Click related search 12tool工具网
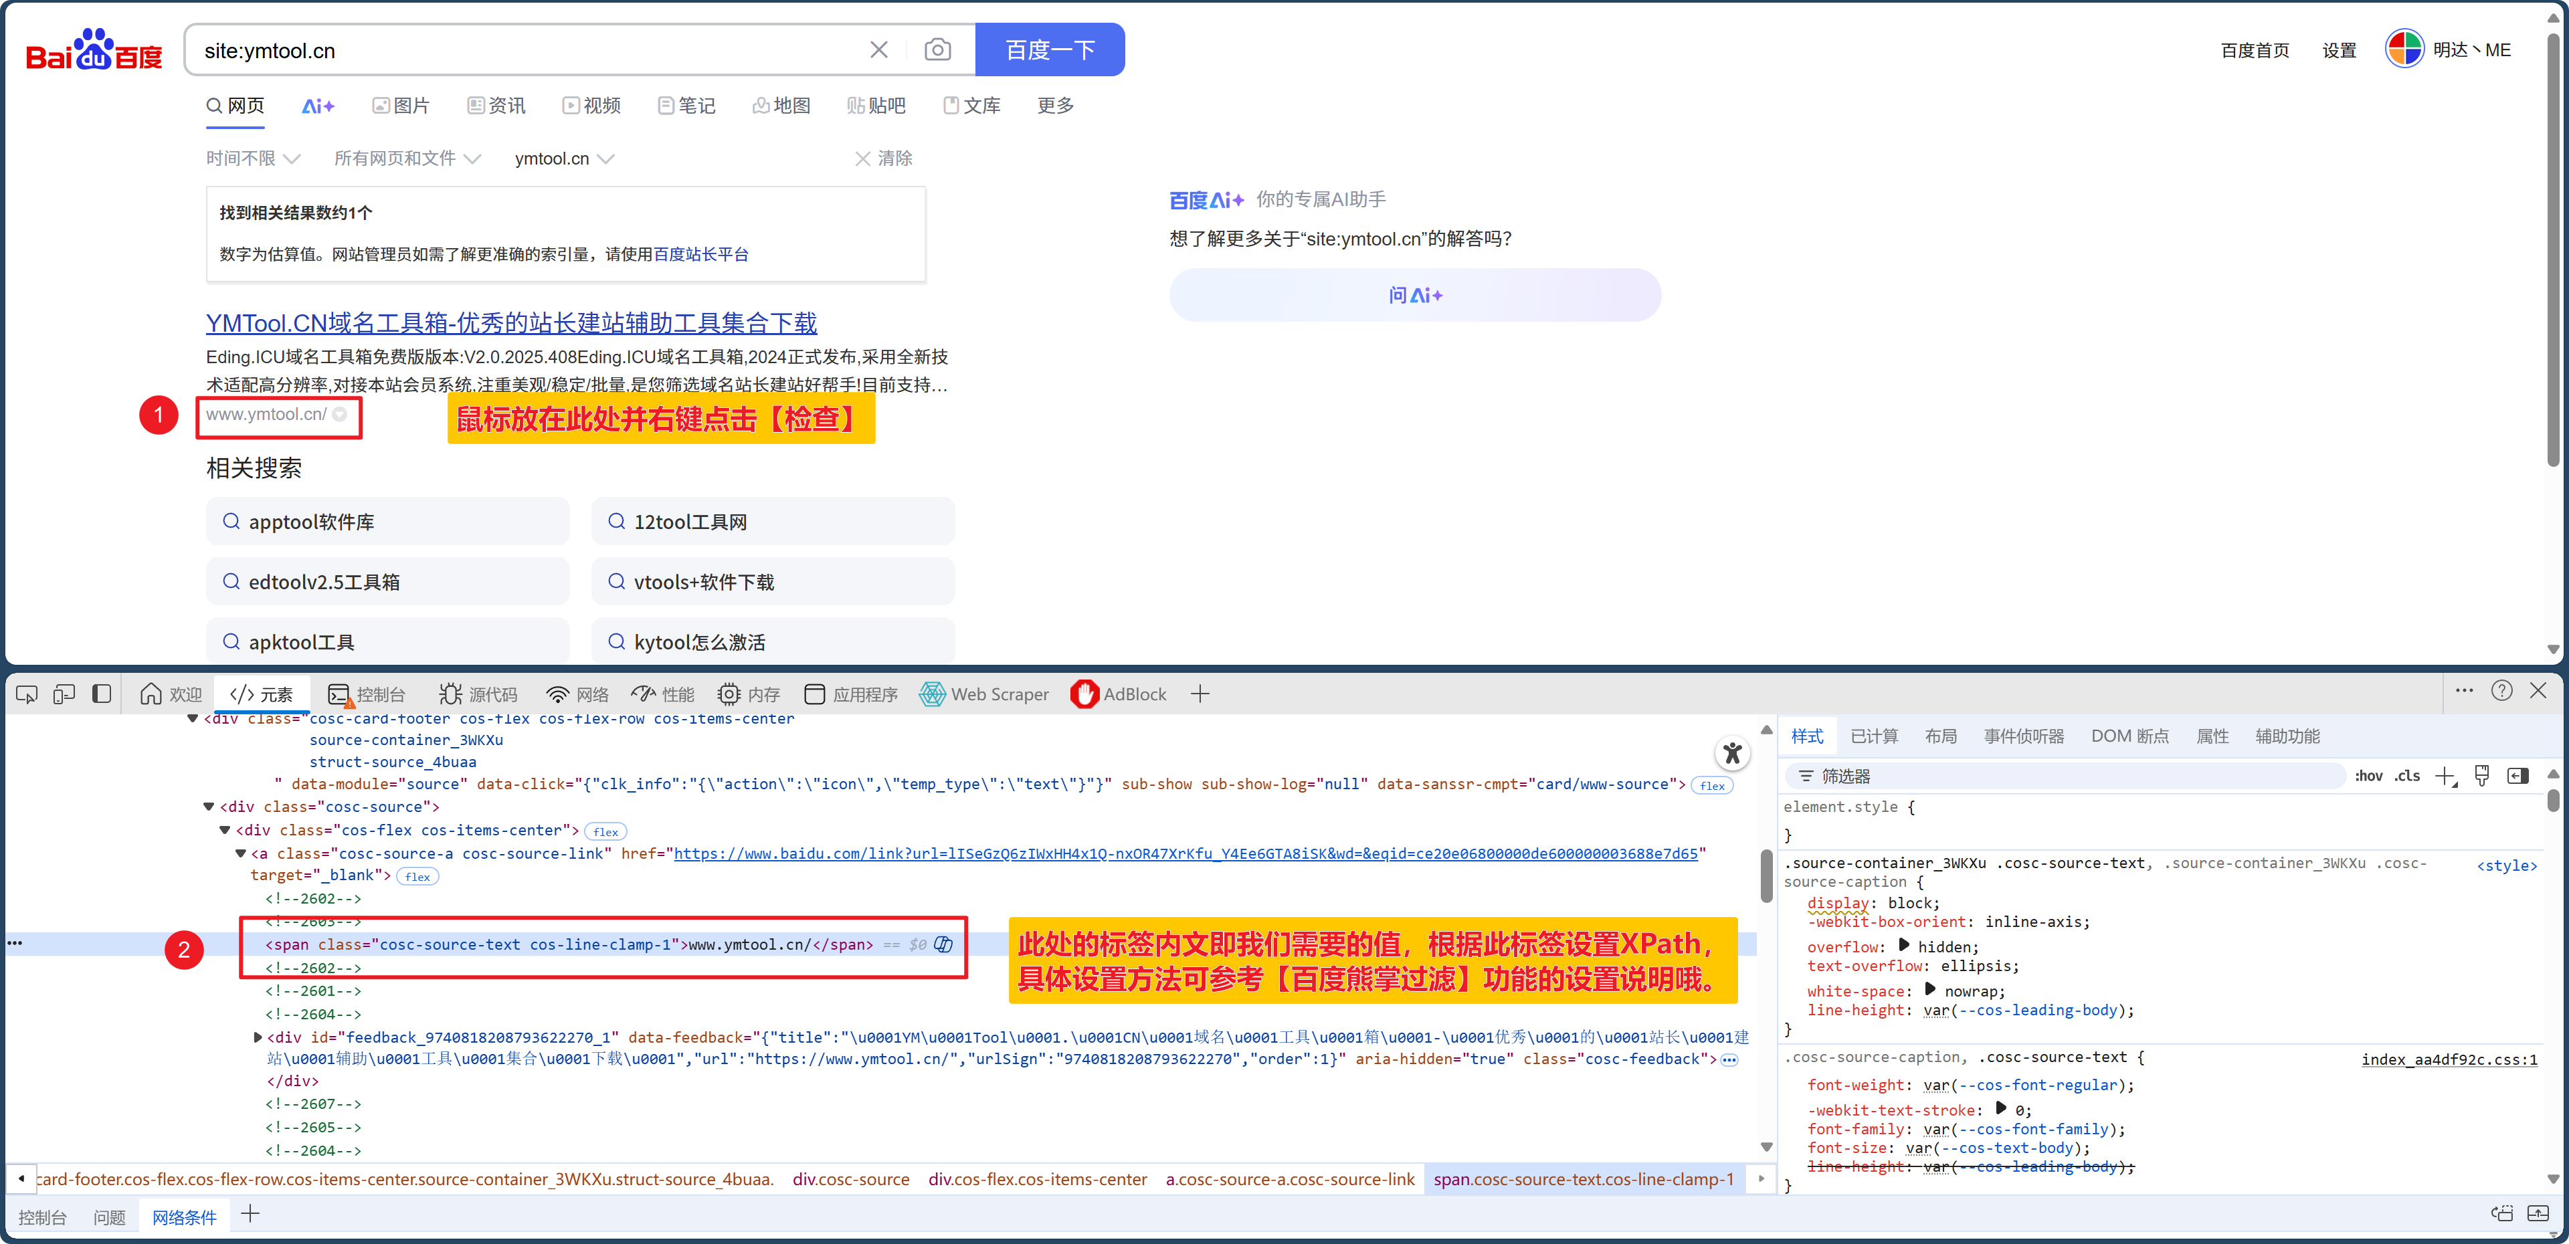Viewport: 2569px width, 1244px height. [x=773, y=521]
